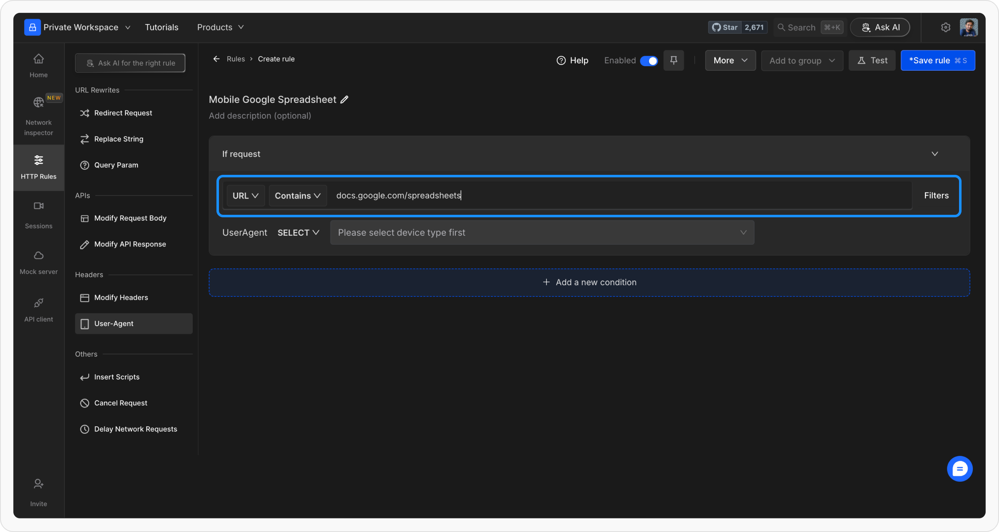Viewport: 999px width, 532px height.
Task: Collapse the If request section chevron
Action: 934,154
